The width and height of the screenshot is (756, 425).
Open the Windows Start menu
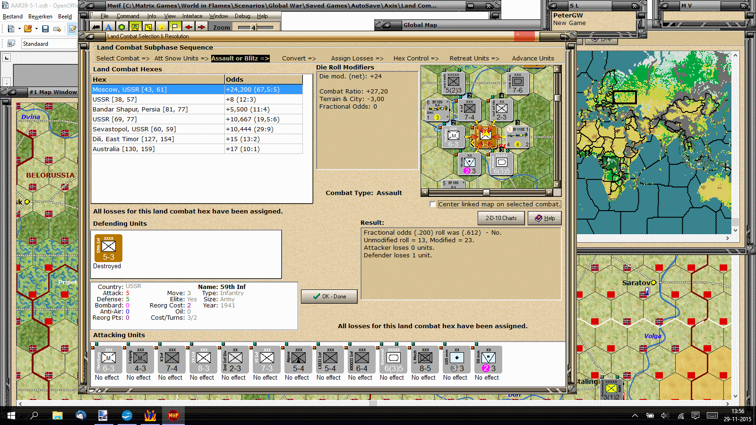pyautogui.click(x=11, y=416)
